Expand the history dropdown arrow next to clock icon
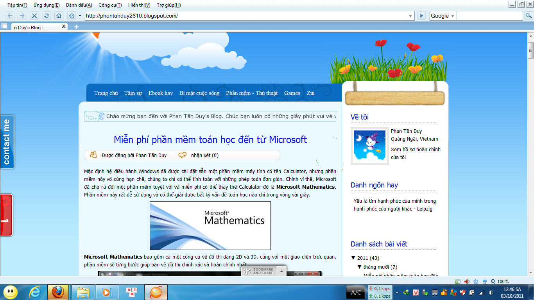This screenshot has height=300, width=534. [x=80, y=16]
